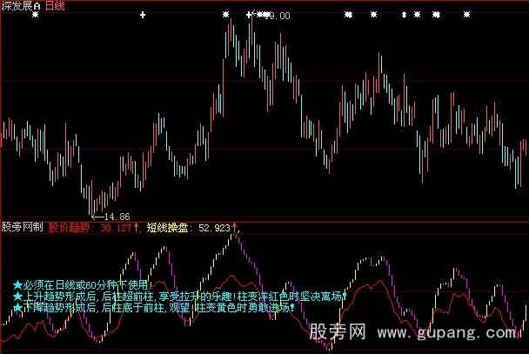Select the diamond-shaped marker in the top row

pos(404,15)
